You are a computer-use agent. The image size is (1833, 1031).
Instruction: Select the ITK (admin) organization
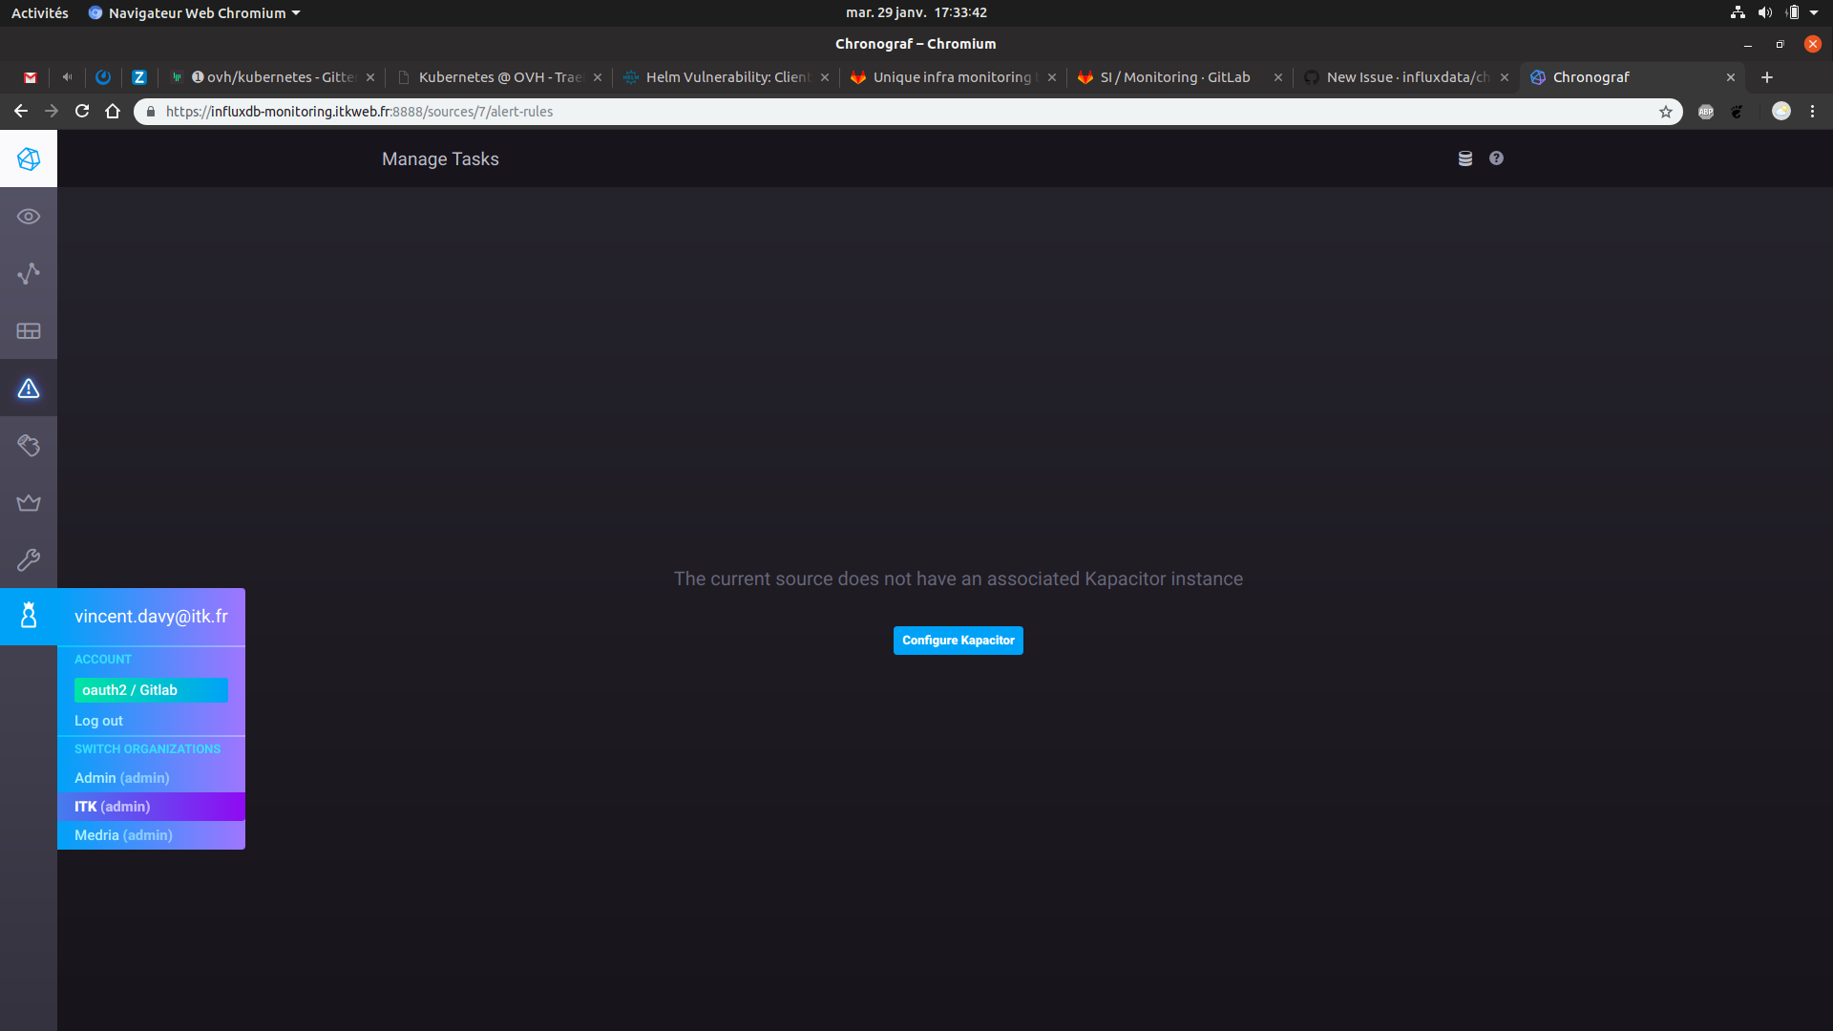coord(112,807)
